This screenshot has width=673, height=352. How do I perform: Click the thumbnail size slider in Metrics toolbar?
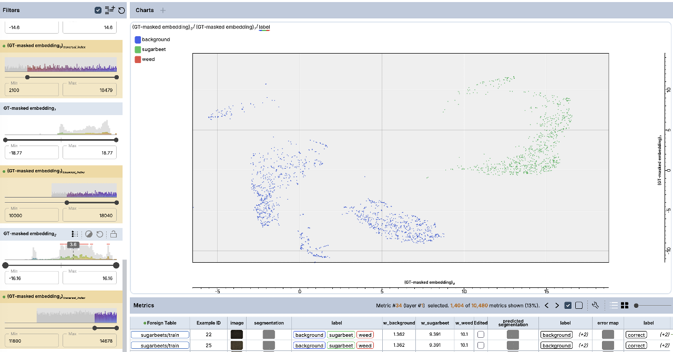pyautogui.click(x=652, y=305)
